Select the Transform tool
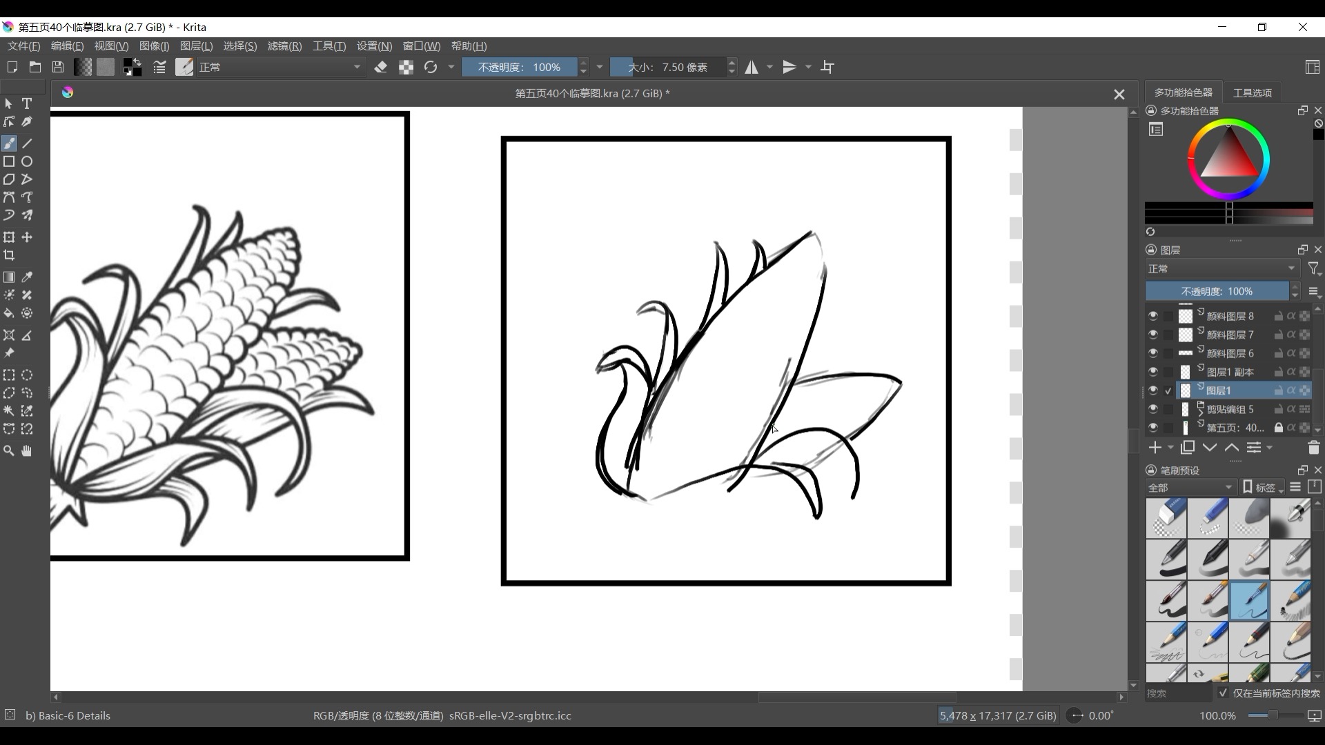This screenshot has height=745, width=1325. pos(9,237)
